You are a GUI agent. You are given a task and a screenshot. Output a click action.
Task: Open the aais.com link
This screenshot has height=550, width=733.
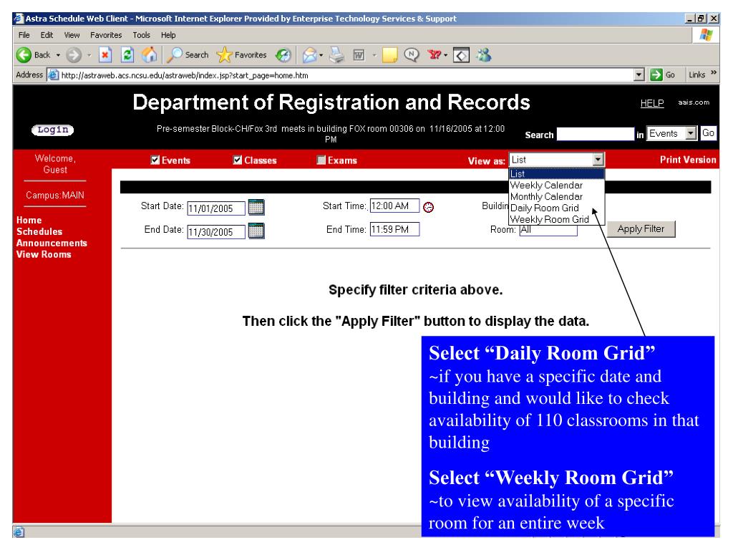pyautogui.click(x=694, y=102)
